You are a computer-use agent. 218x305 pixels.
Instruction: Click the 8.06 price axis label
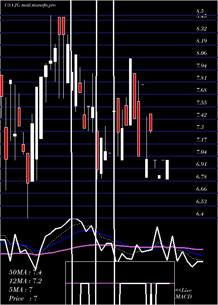point(201,53)
